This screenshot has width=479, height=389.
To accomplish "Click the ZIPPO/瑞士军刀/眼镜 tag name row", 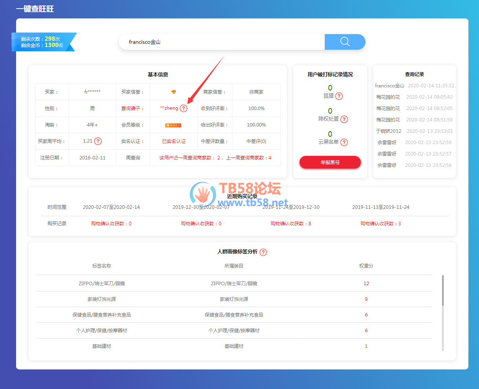I will click(x=102, y=284).
